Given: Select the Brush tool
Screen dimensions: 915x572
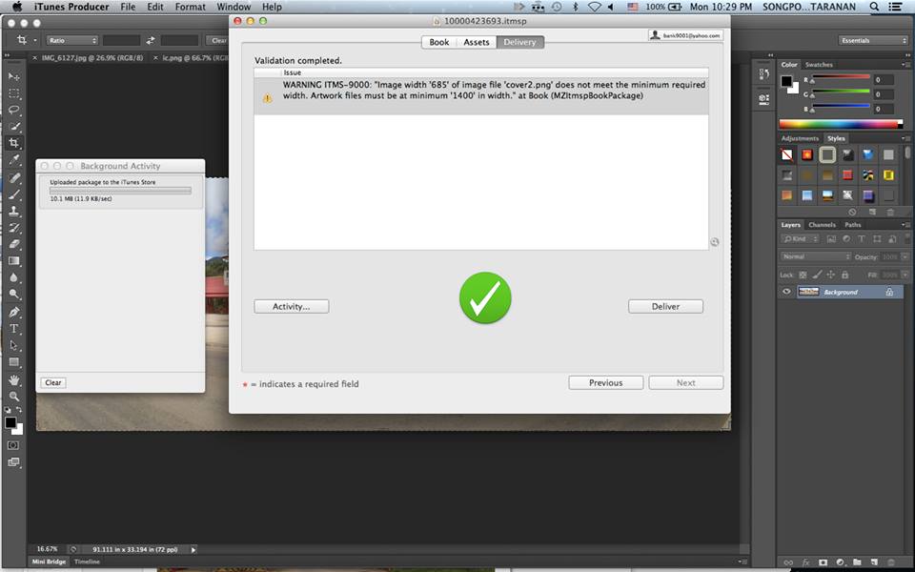Looking at the screenshot, I should 14,194.
